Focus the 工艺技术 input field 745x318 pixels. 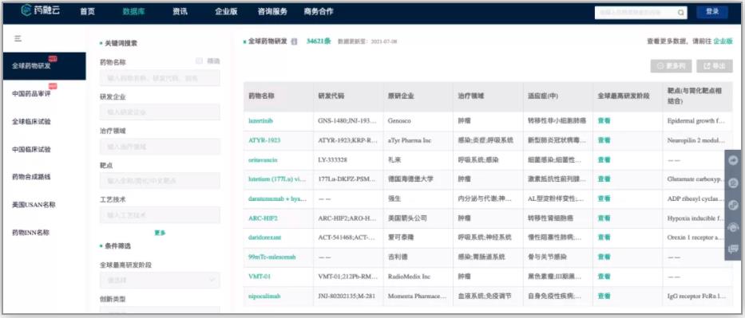160,214
